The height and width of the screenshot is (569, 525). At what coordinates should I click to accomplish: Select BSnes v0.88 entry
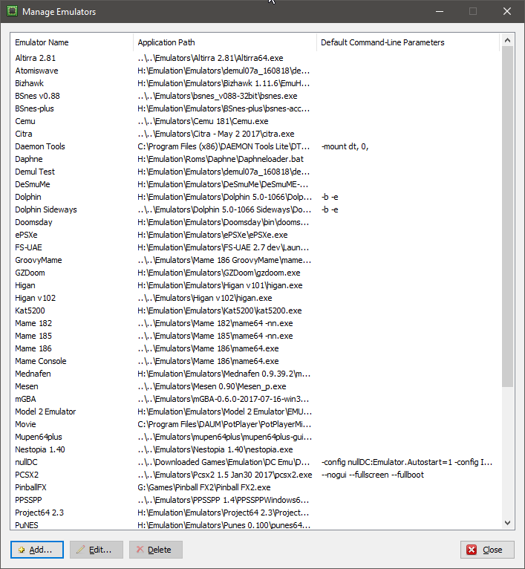click(255, 96)
